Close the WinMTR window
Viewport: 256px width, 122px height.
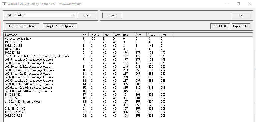[x=250, y=4]
